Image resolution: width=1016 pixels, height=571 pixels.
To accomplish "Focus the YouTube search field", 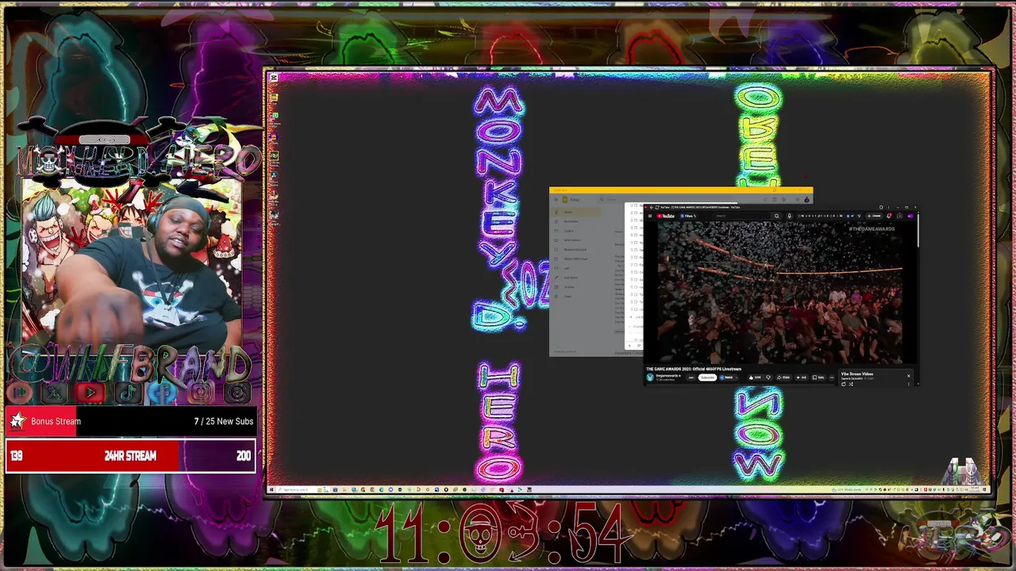I will [x=742, y=216].
